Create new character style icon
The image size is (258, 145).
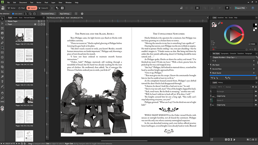pos(214,78)
